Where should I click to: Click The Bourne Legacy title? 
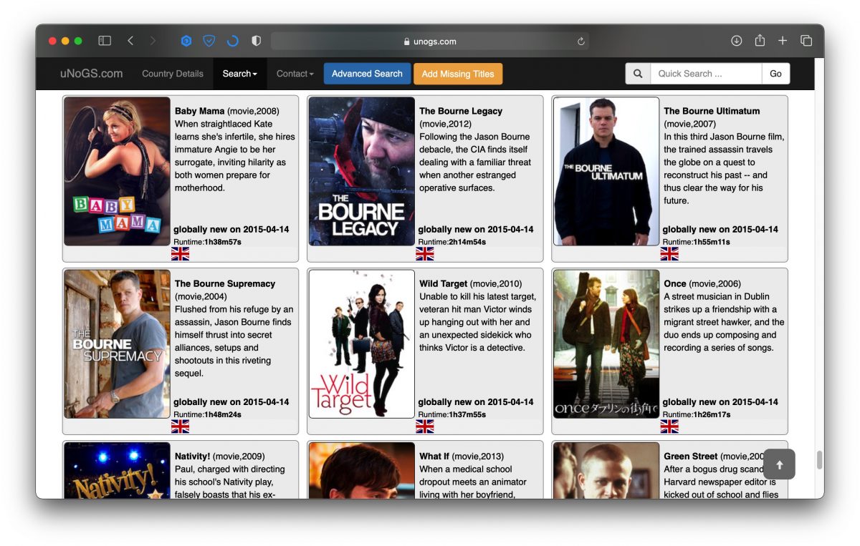(x=461, y=111)
